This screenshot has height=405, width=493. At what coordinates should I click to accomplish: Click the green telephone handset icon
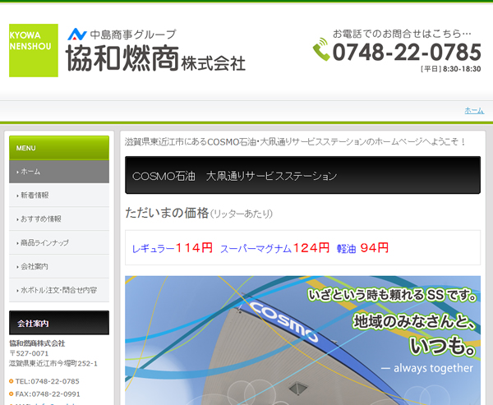321,49
